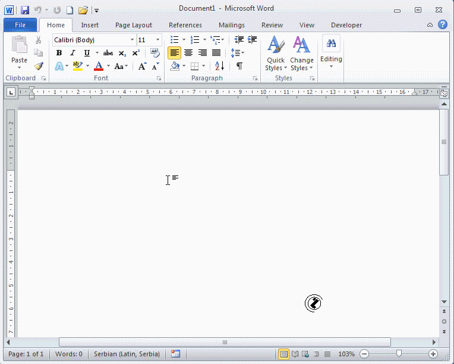
Task: Click the Save icon in Quick Access Toolbar
Action: click(24, 10)
